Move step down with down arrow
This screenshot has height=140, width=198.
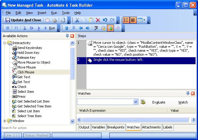(x=74, y=28)
